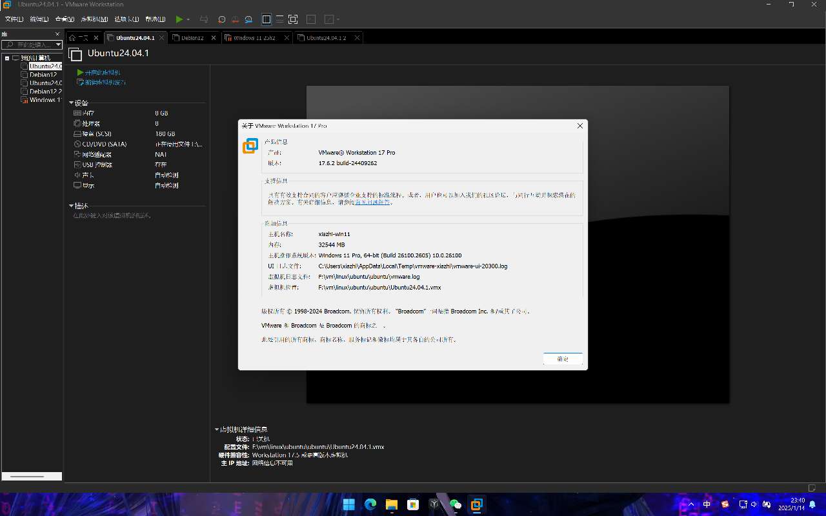Click the console view toolbar icon

(x=311, y=19)
